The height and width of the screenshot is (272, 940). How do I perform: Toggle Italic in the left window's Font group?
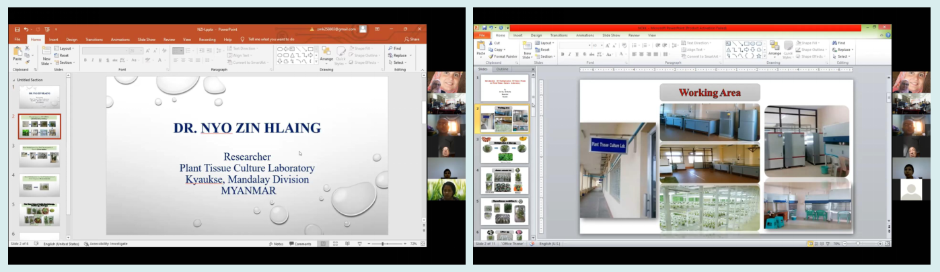pos(92,60)
